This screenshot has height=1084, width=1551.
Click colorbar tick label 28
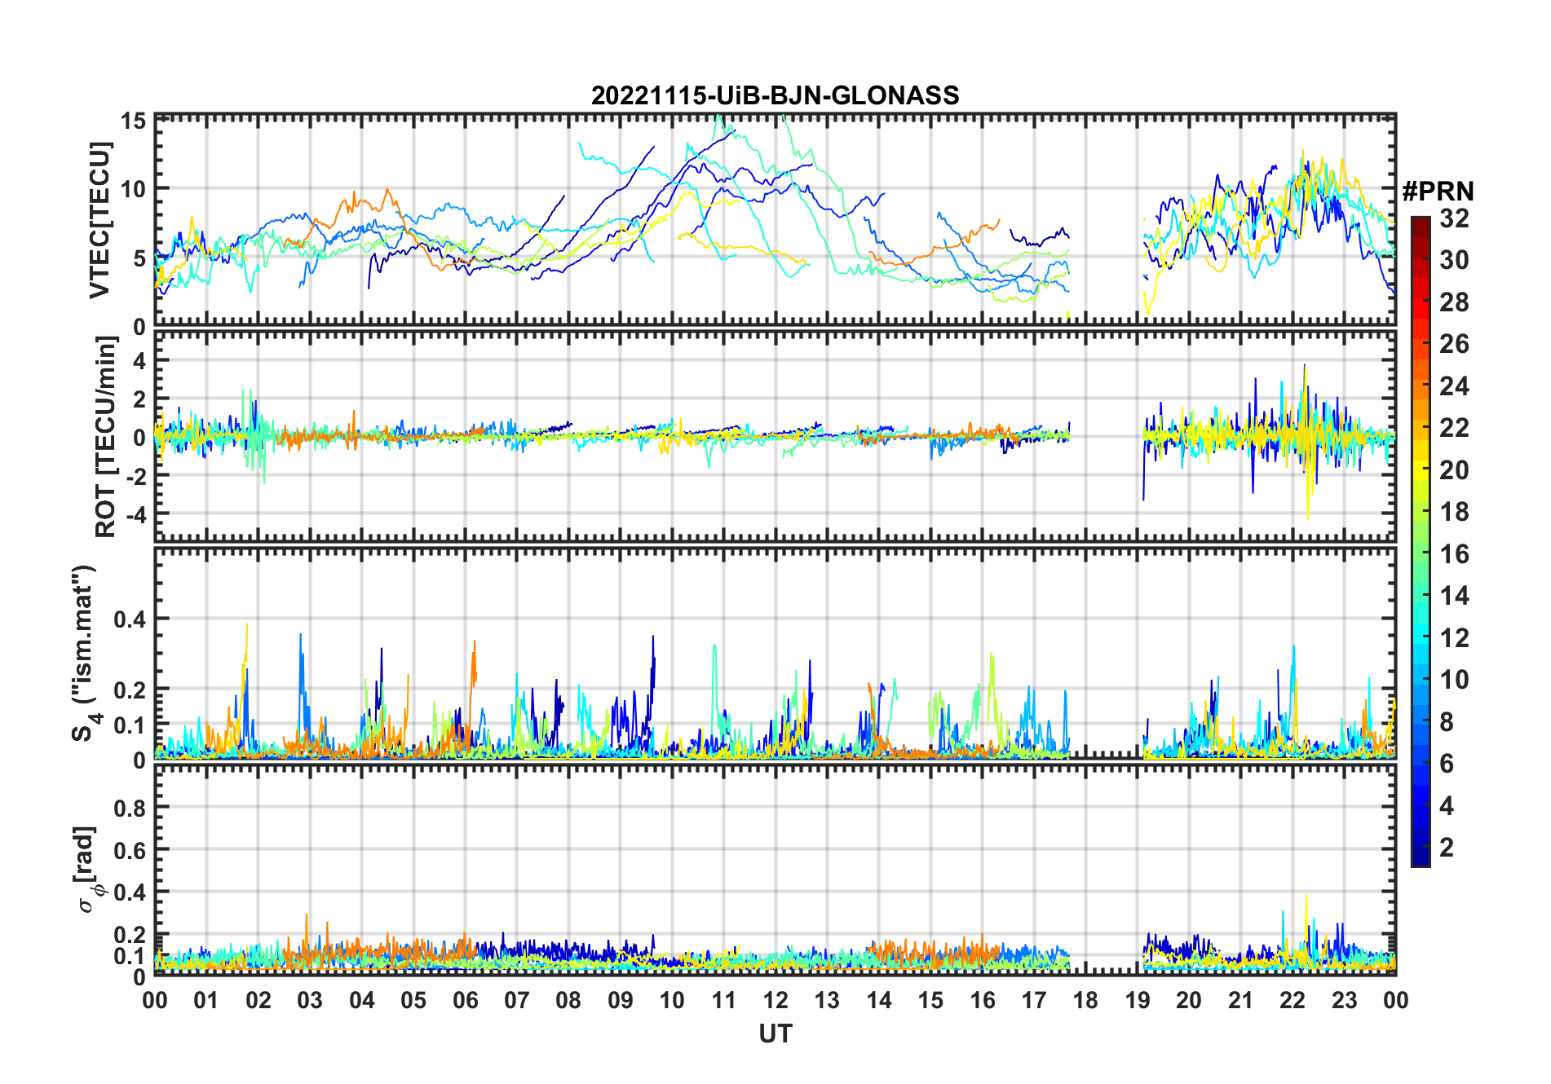[1454, 302]
